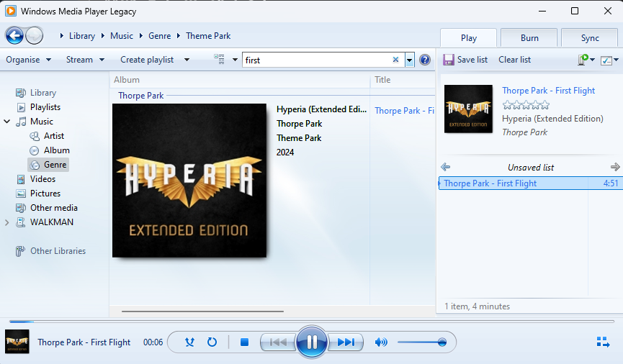Click Create playlist
Screen dimensions: 623x364
coord(147,60)
